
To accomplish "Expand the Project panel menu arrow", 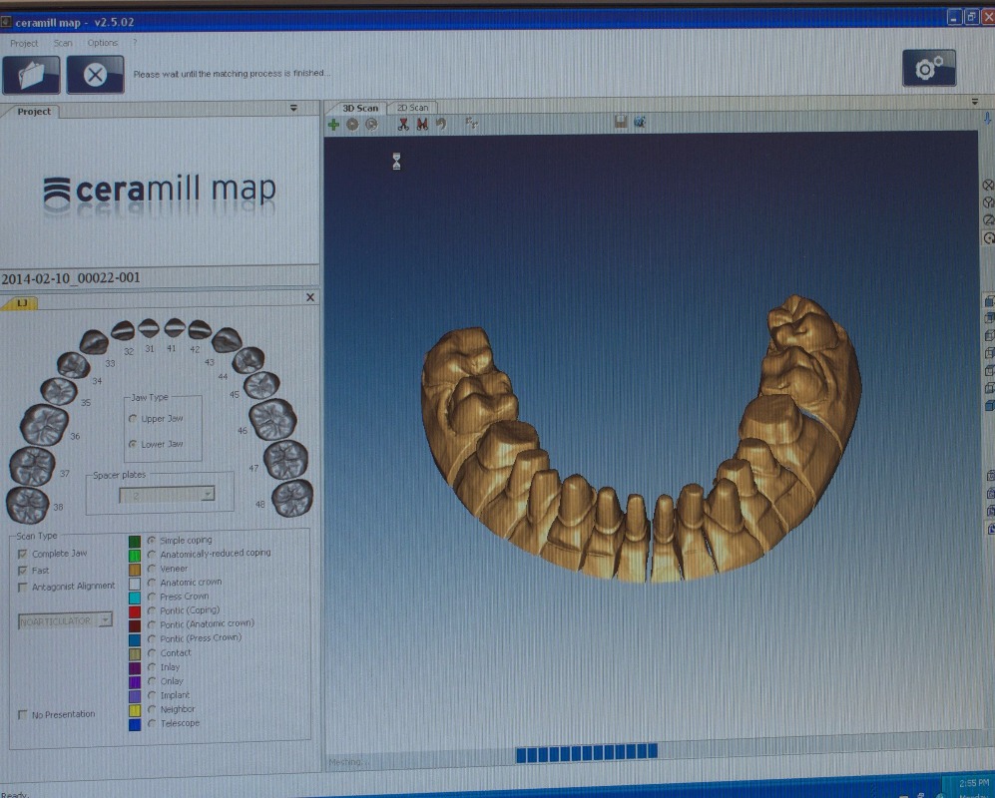I will tap(293, 108).
